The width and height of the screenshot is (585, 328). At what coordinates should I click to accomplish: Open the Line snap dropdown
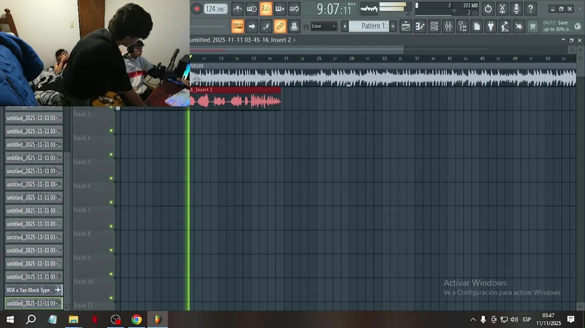[x=324, y=26]
